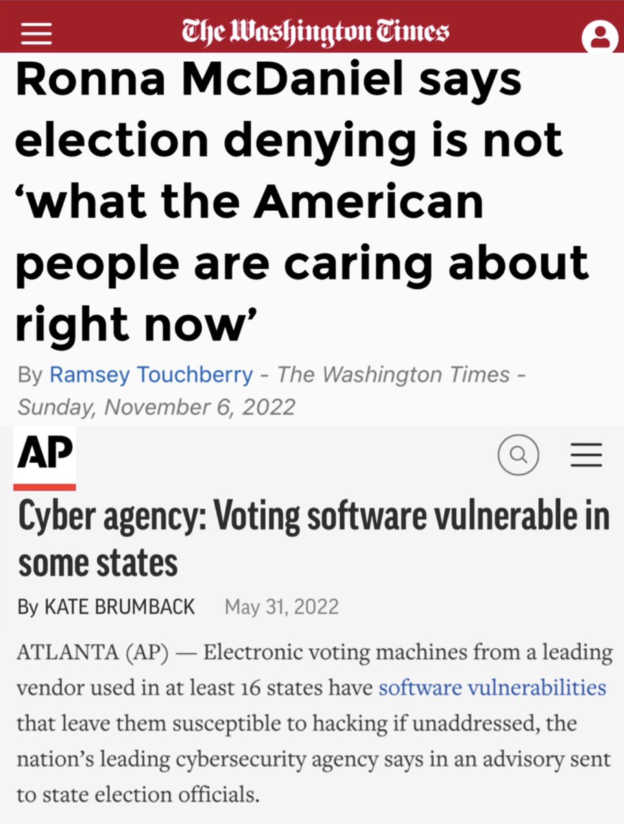Click the AP logo
The height and width of the screenshot is (824, 624).
click(x=45, y=455)
